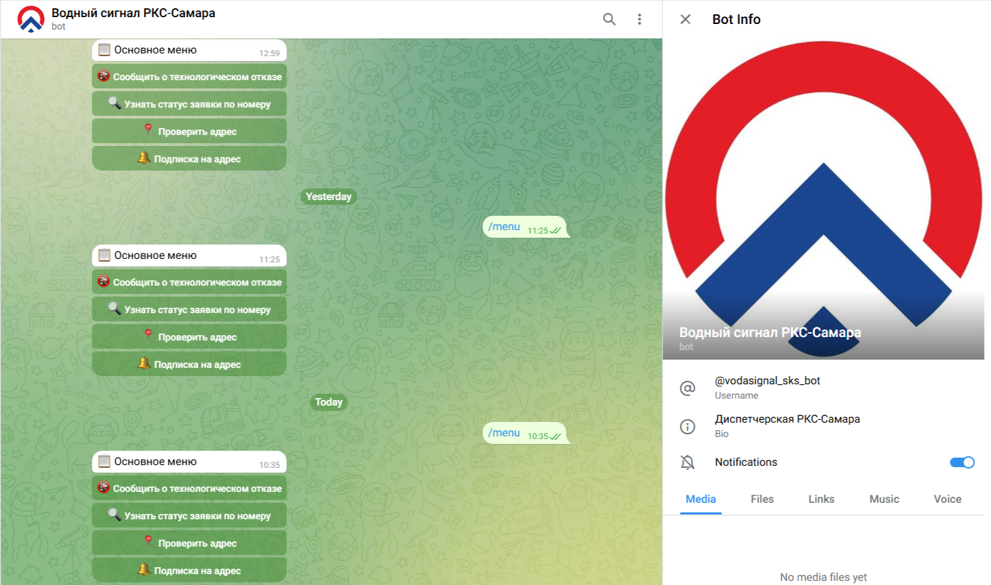Click the muted bell notifications icon
The image size is (991, 585).
pyautogui.click(x=687, y=462)
